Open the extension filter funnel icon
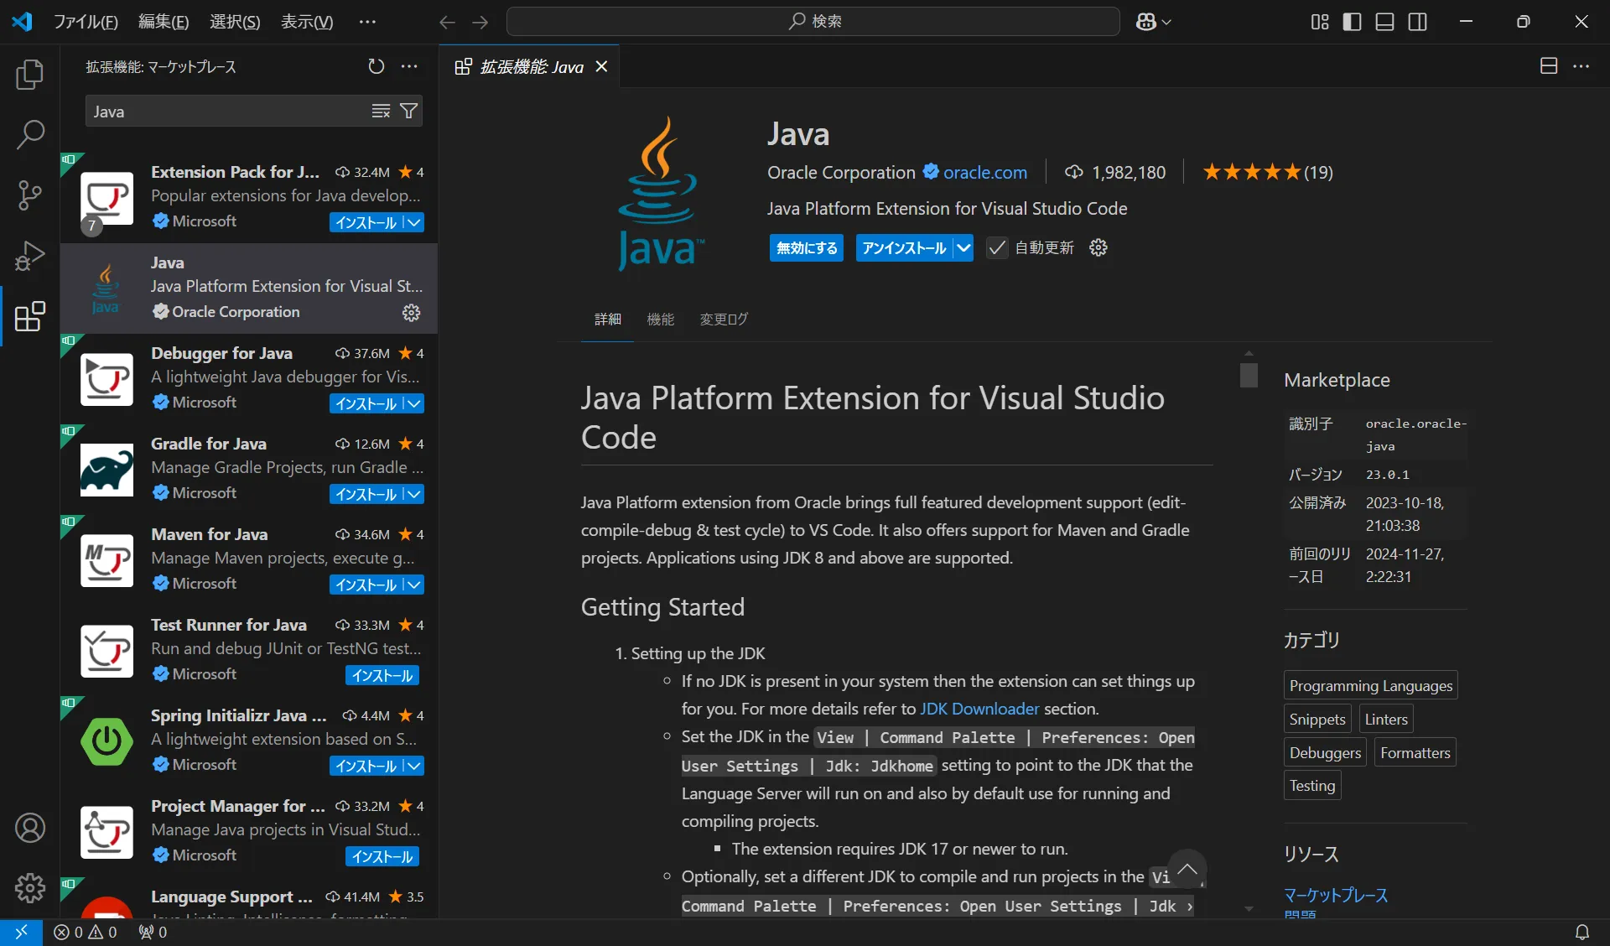This screenshot has height=946, width=1610. tap(408, 111)
